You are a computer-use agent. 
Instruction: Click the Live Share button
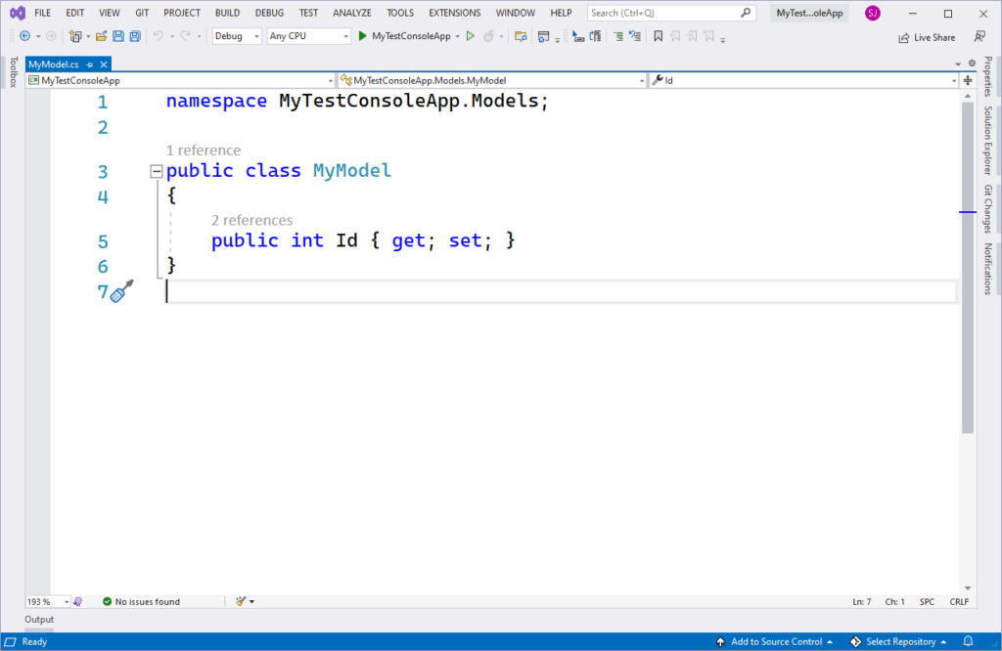(x=927, y=37)
